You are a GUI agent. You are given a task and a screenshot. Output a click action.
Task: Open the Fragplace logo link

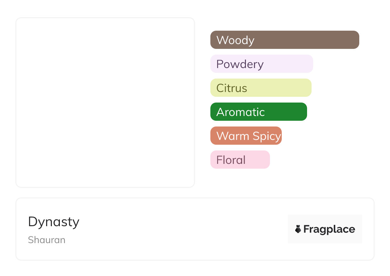[x=325, y=229]
